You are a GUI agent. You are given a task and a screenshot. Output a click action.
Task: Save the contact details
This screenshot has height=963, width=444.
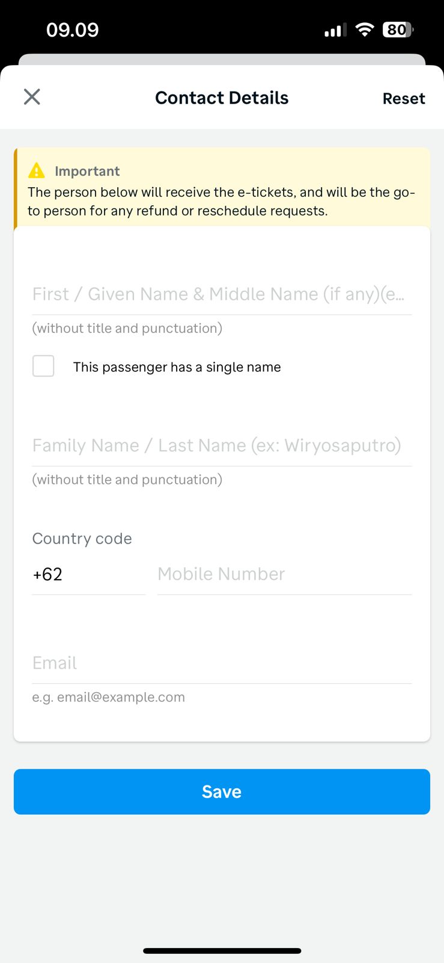tap(222, 791)
